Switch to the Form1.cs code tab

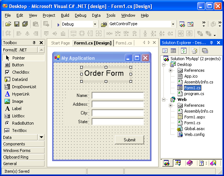pyautogui.click(x=124, y=43)
